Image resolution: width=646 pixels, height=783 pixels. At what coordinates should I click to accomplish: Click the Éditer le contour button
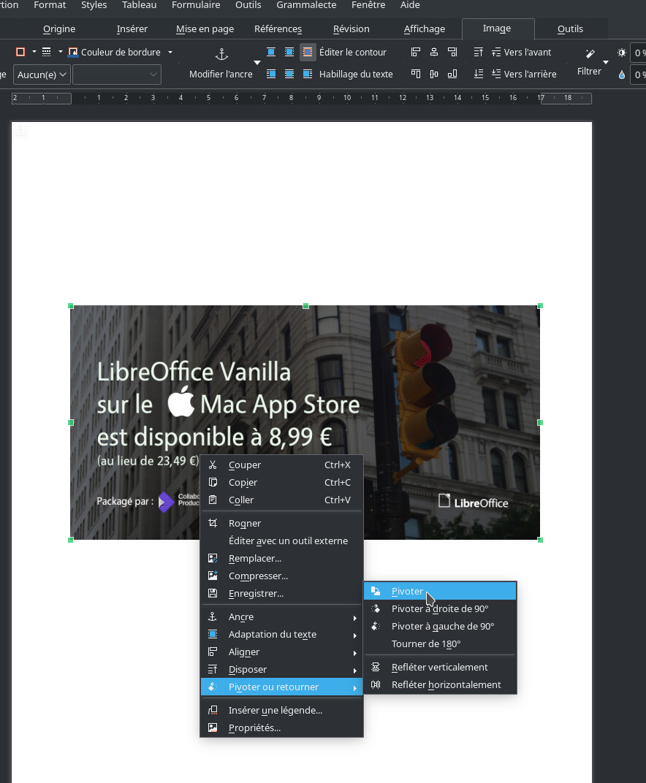352,53
